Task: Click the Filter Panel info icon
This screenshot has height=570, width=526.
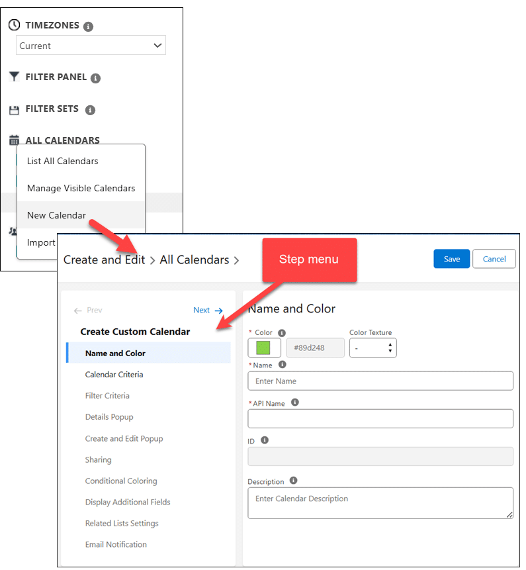Action: coord(95,78)
